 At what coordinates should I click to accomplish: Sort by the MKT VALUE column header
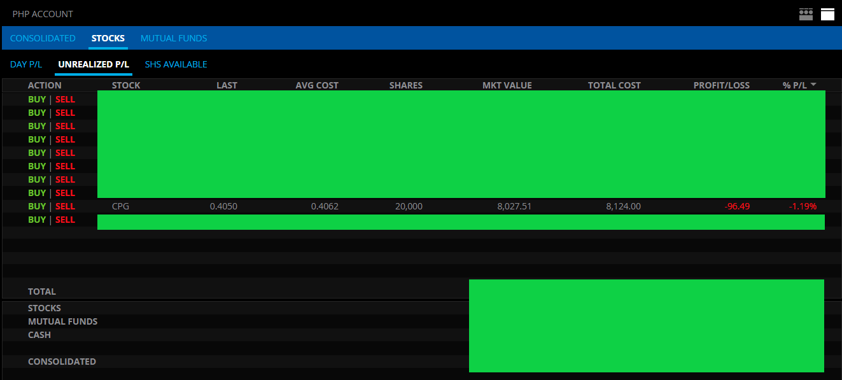click(x=507, y=85)
